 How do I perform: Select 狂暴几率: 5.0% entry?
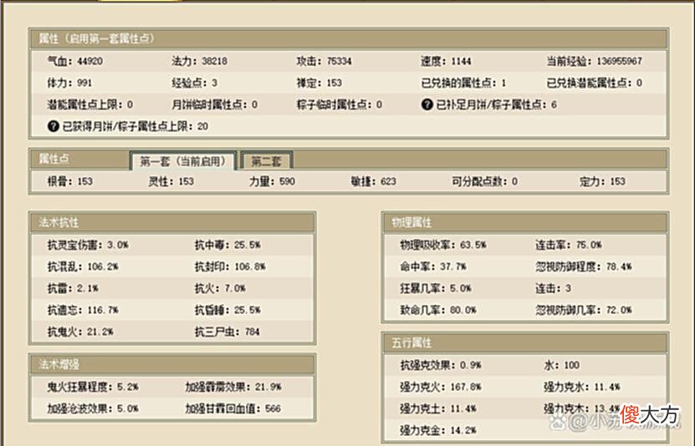435,288
